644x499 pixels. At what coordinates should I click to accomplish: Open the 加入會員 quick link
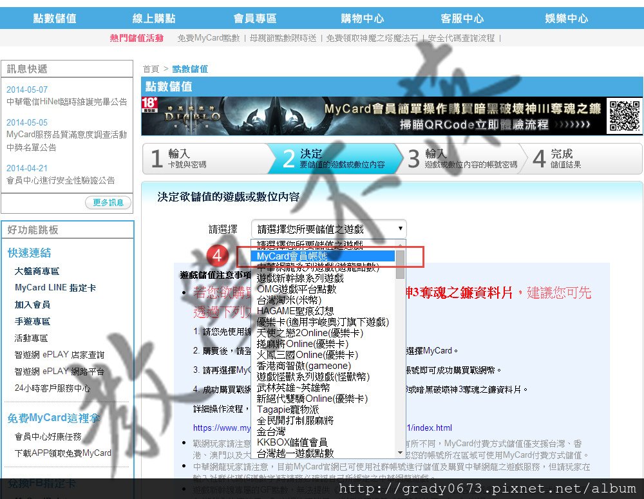pyautogui.click(x=32, y=305)
